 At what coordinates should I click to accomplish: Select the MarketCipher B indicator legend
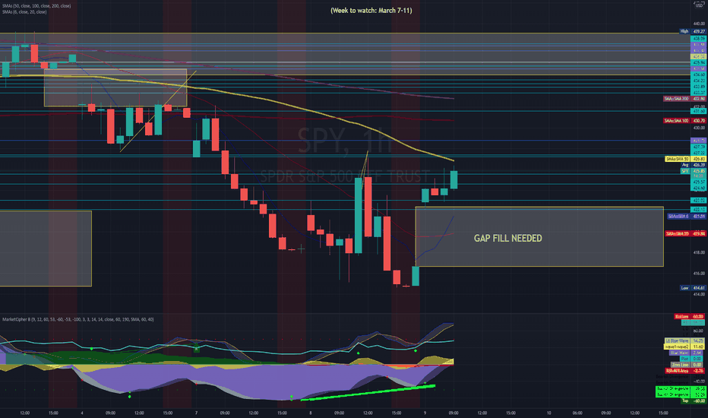tap(77, 319)
